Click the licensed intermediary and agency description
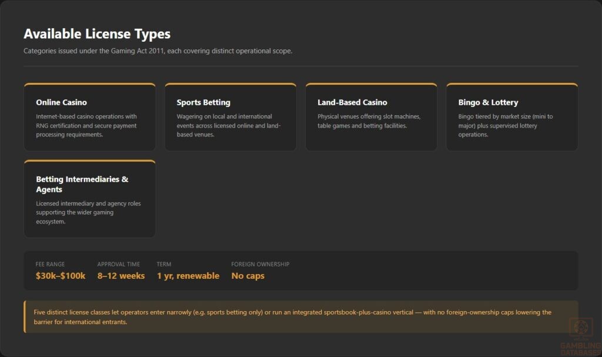The height and width of the screenshot is (357, 602). point(88,212)
